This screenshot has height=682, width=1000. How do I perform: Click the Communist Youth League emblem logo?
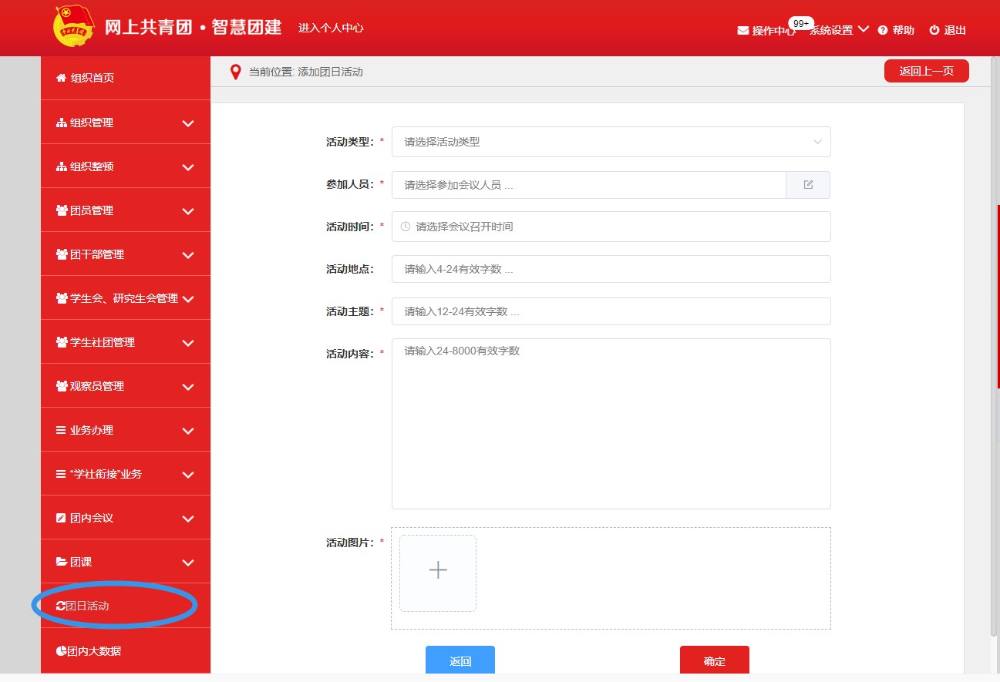coord(74,26)
